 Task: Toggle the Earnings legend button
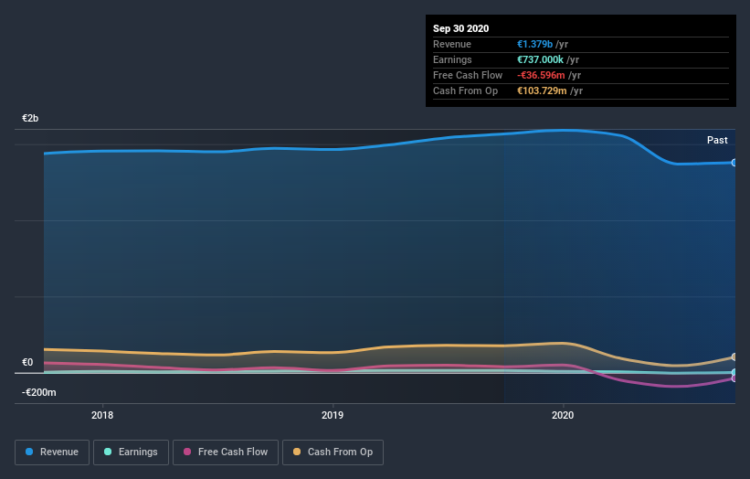point(131,452)
